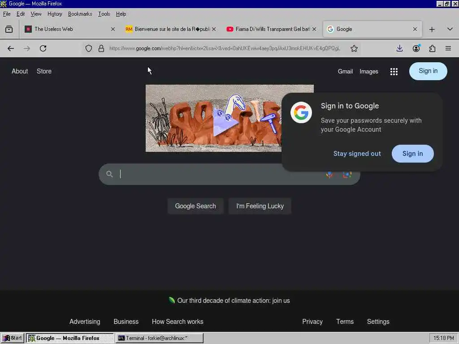Open How Search works link
This screenshot has width=459, height=344.
click(x=178, y=322)
